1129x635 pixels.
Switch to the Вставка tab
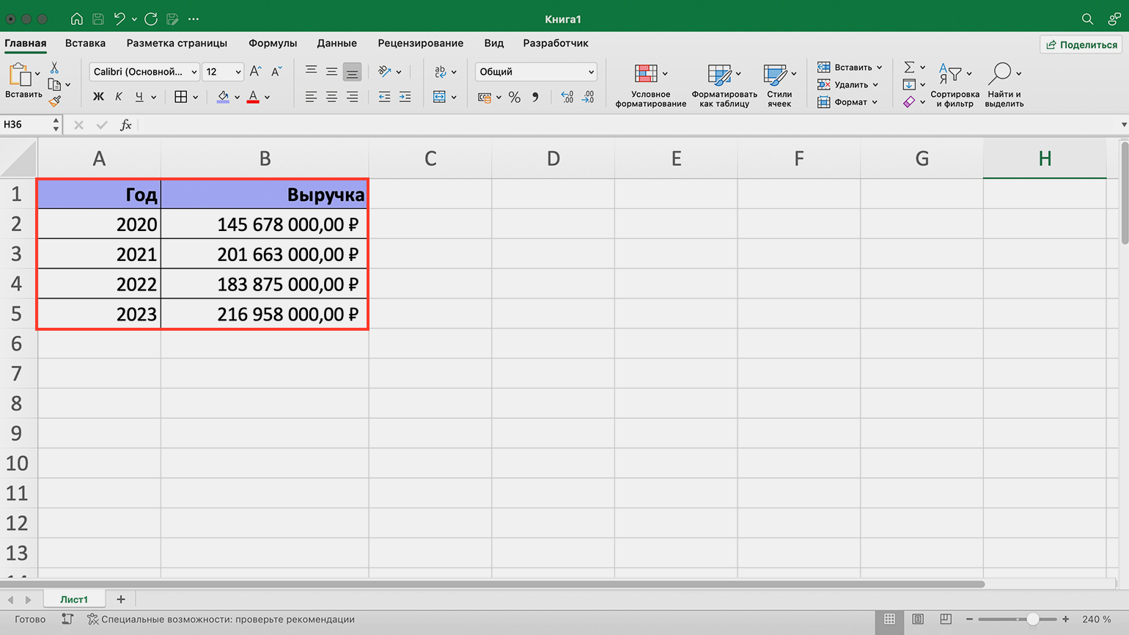[x=85, y=43]
